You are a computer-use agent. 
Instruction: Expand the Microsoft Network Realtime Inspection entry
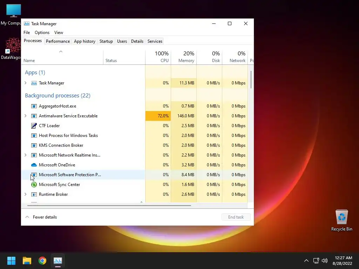pos(25,155)
